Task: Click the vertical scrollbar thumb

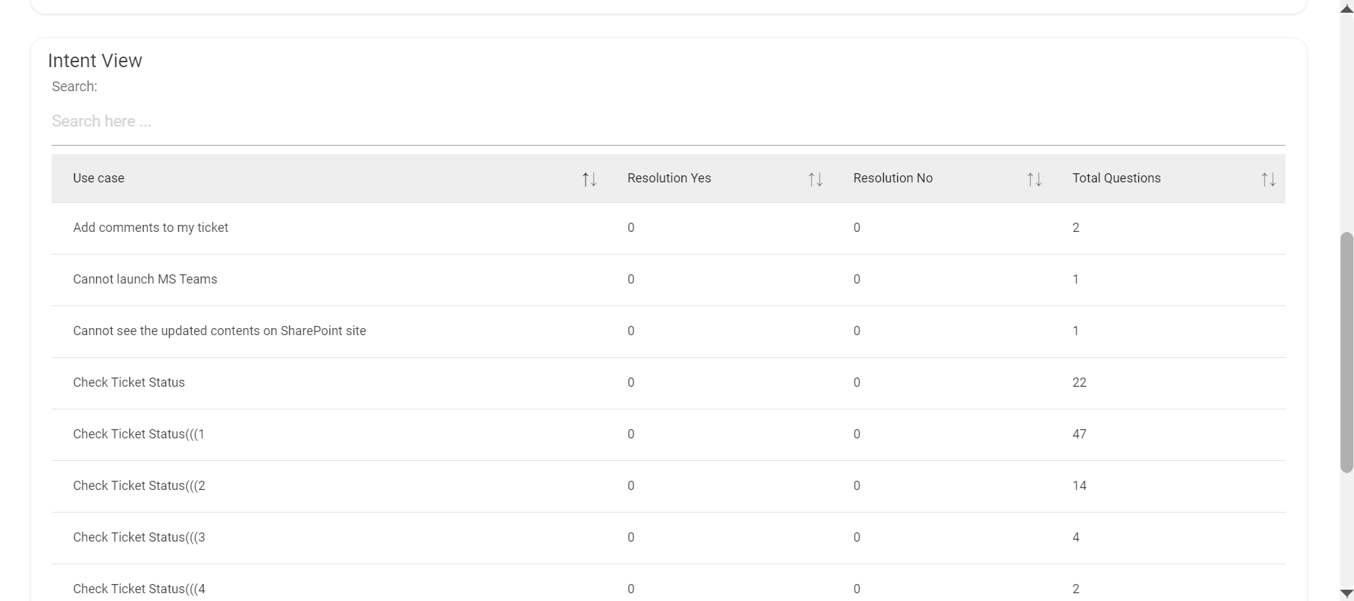Action: 1346,351
